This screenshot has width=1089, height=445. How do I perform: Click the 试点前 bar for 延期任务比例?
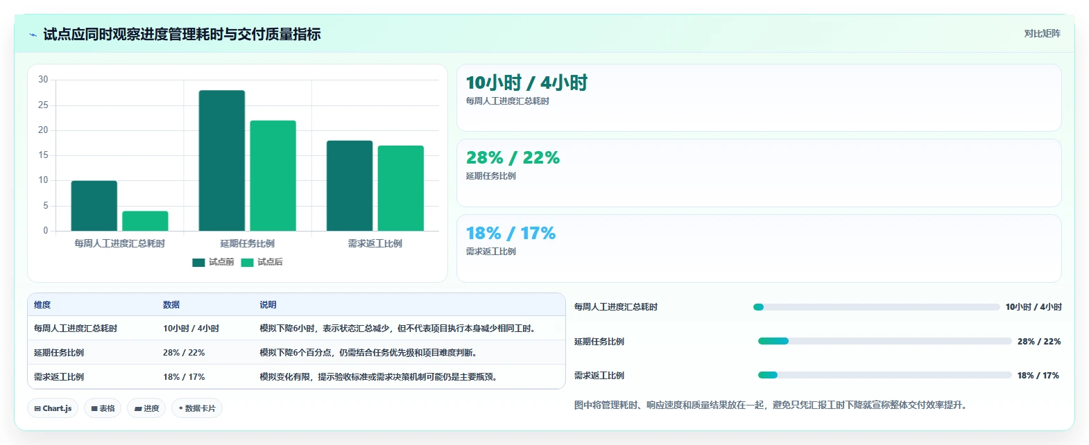[222, 161]
